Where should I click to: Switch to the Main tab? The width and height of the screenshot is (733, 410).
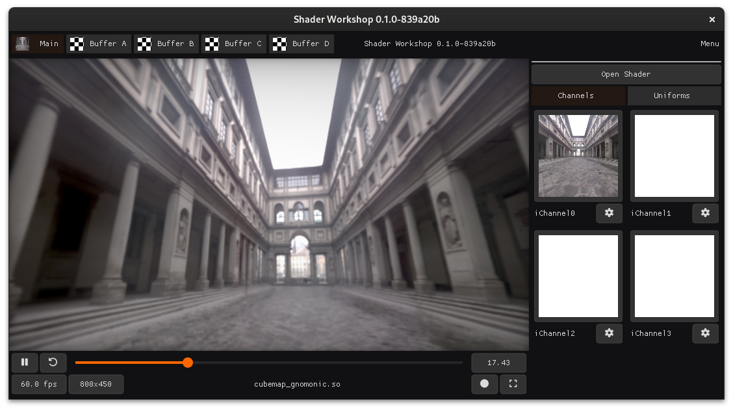pyautogui.click(x=38, y=44)
